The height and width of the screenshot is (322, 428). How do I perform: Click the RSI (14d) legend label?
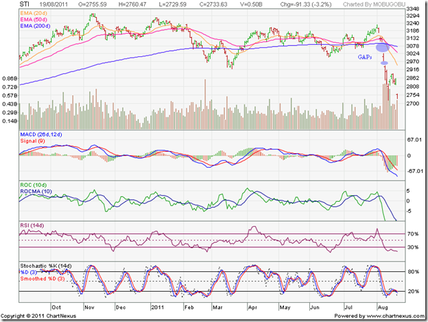(32, 226)
